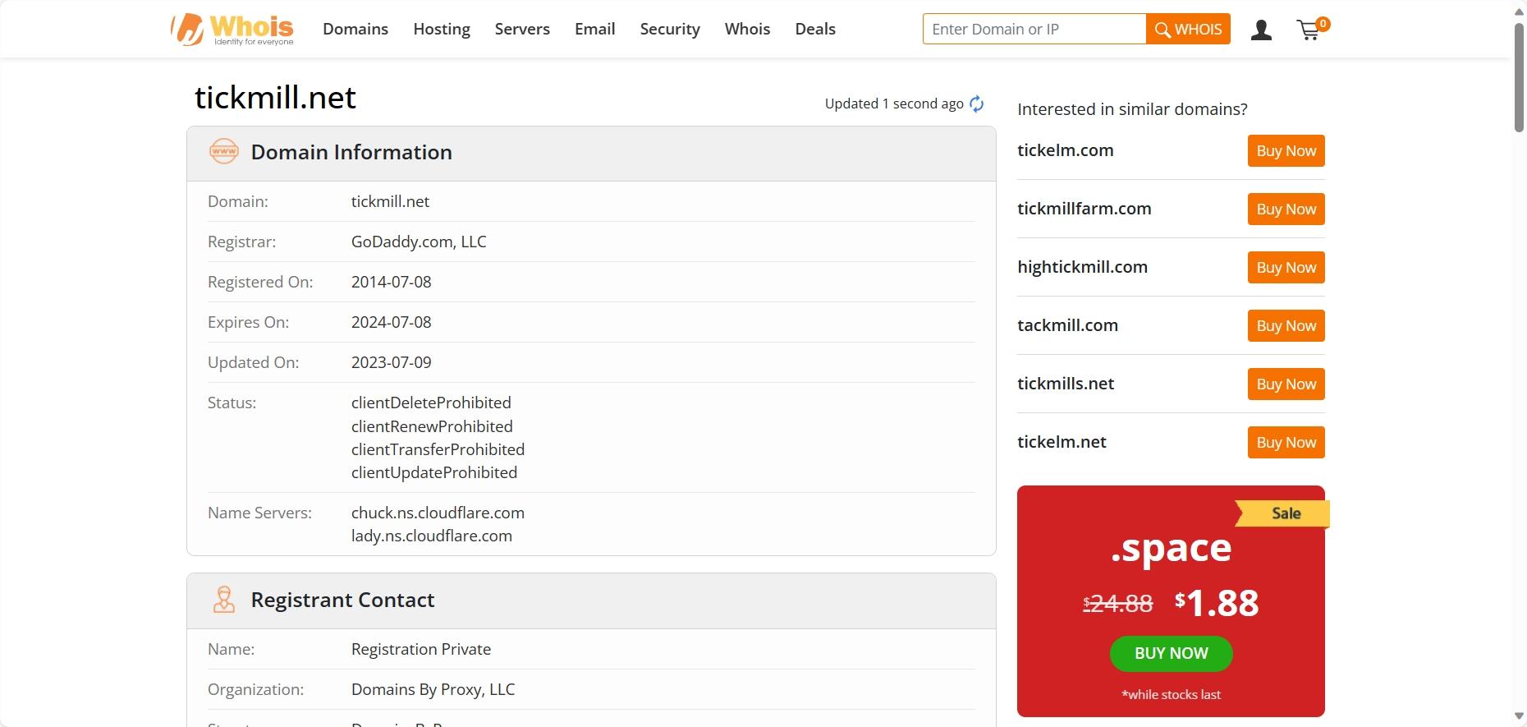Screen dimensions: 1527x727
Task: Select name server lady.ns.cloudflare.com
Action: [432, 536]
